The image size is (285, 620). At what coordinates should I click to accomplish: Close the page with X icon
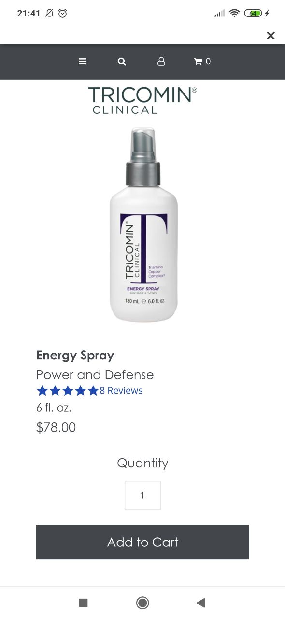click(x=271, y=35)
